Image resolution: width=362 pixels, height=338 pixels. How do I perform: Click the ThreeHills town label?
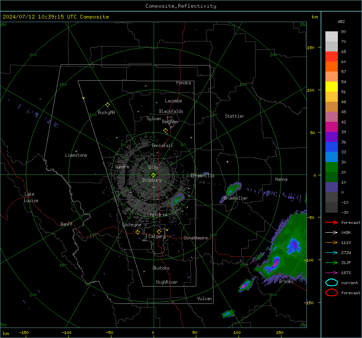tap(202, 176)
